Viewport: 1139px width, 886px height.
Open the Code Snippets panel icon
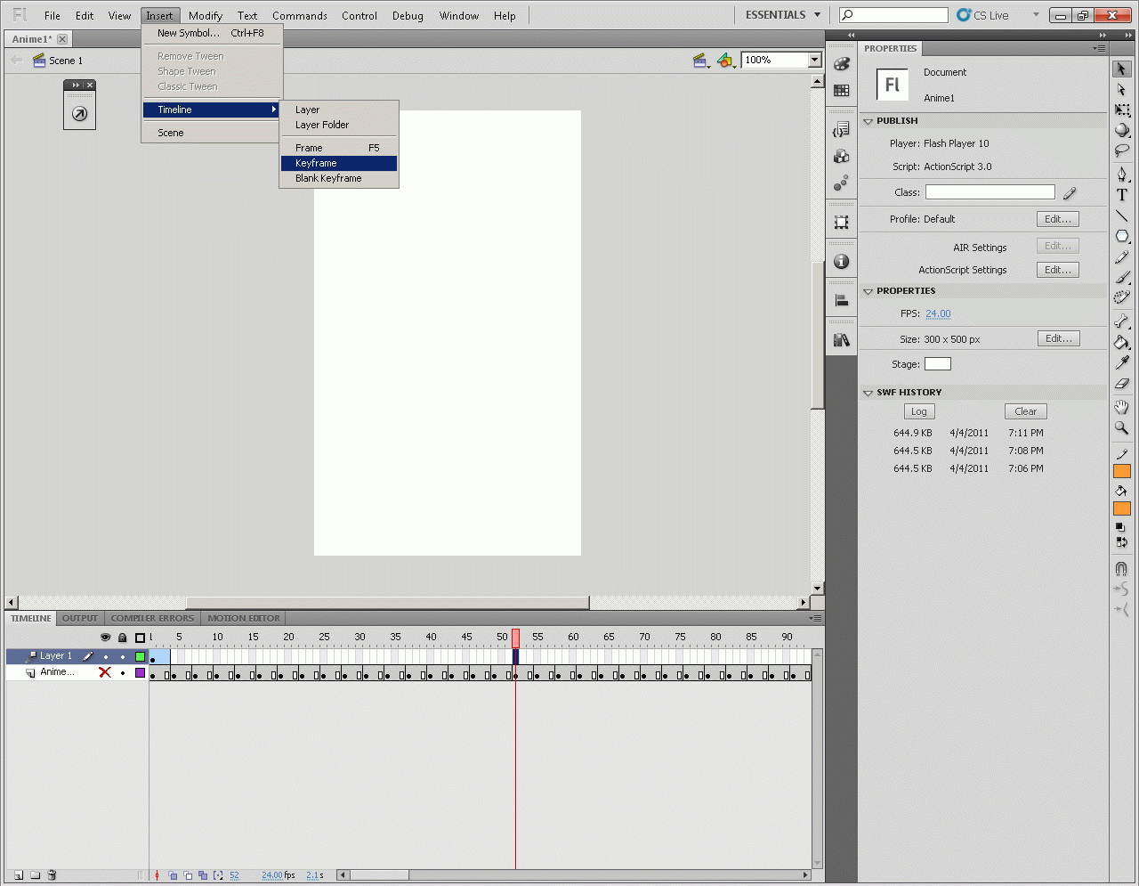click(x=841, y=130)
